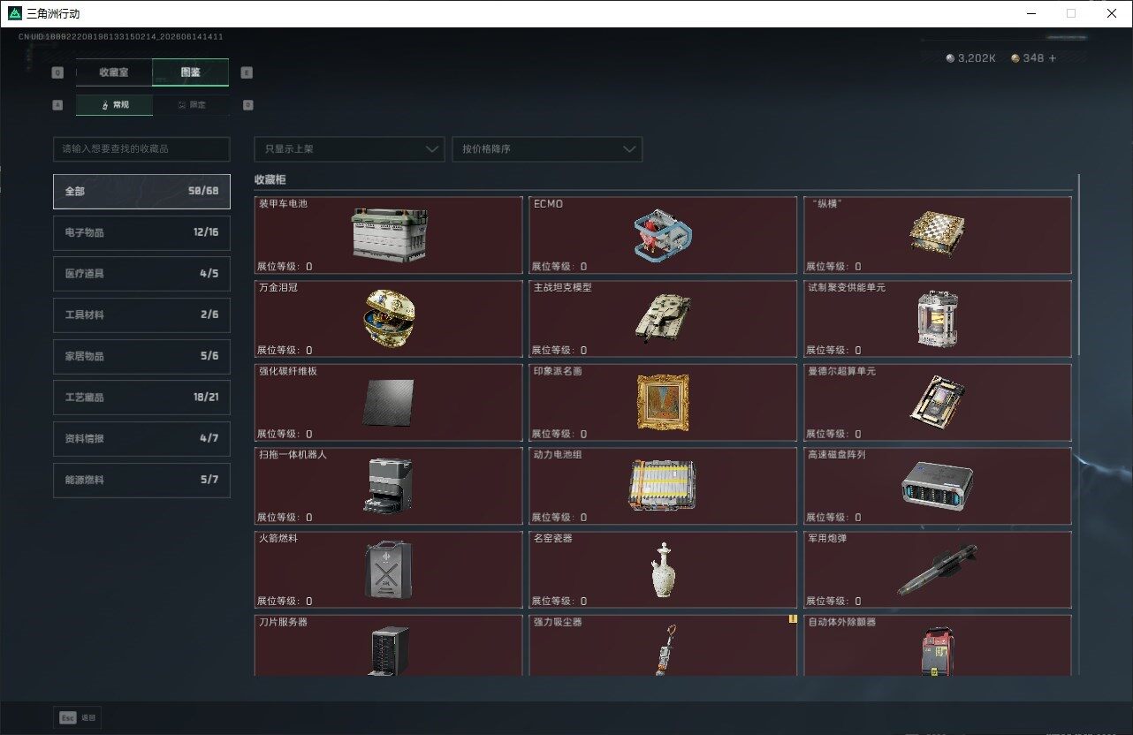
Task: Click the 3,202K currency amount
Action: (977, 58)
